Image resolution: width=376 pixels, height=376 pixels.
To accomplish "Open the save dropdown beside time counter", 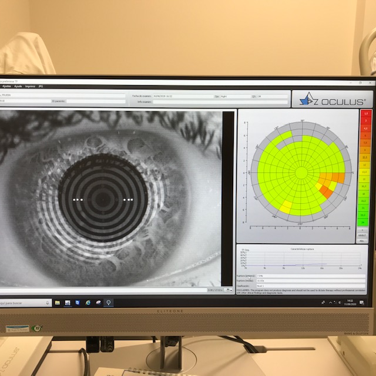I will (x=228, y=290).
